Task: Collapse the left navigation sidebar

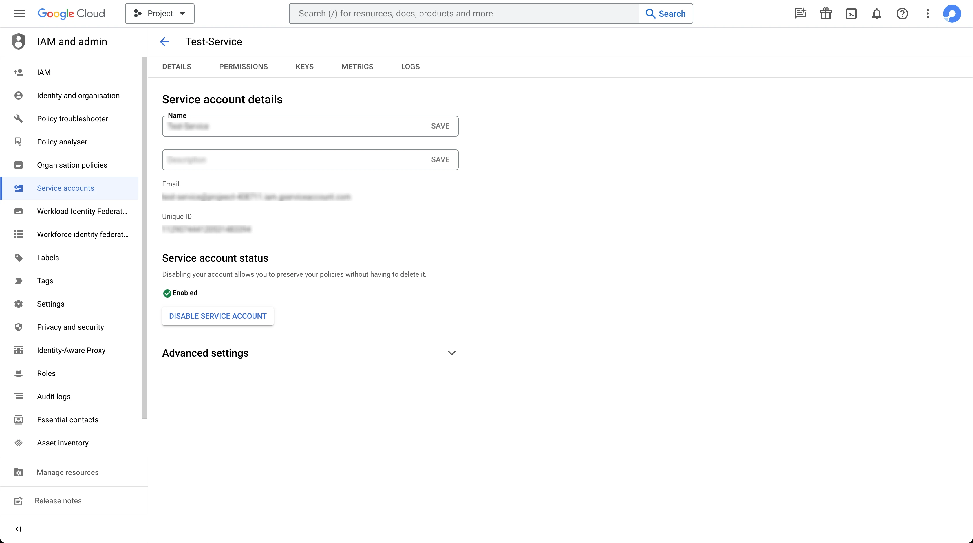Action: pyautogui.click(x=18, y=529)
